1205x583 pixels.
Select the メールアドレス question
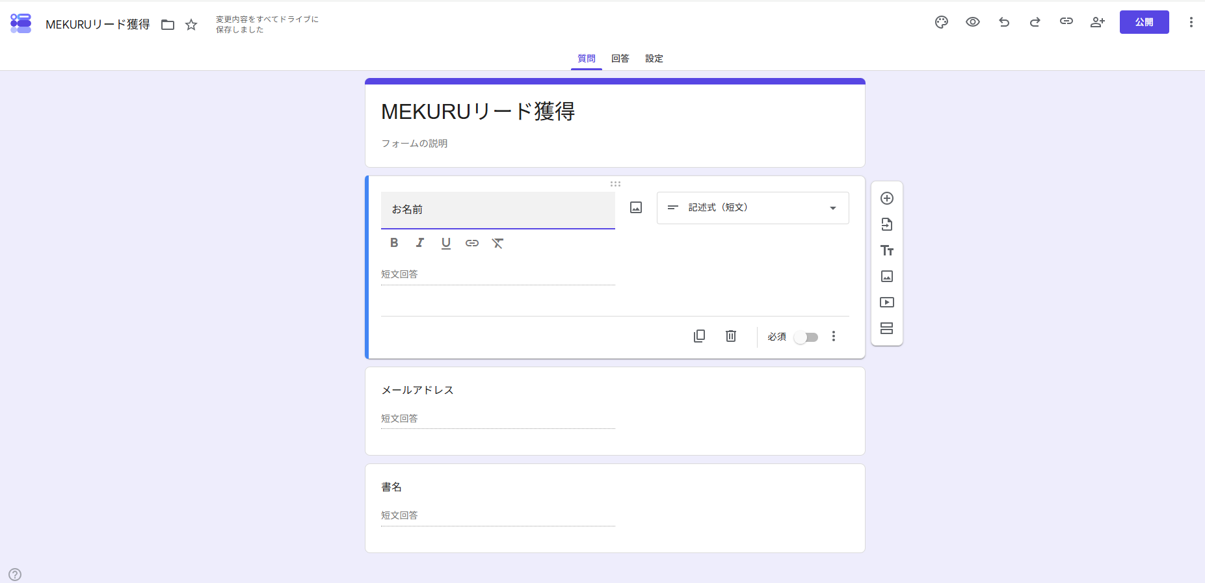615,411
